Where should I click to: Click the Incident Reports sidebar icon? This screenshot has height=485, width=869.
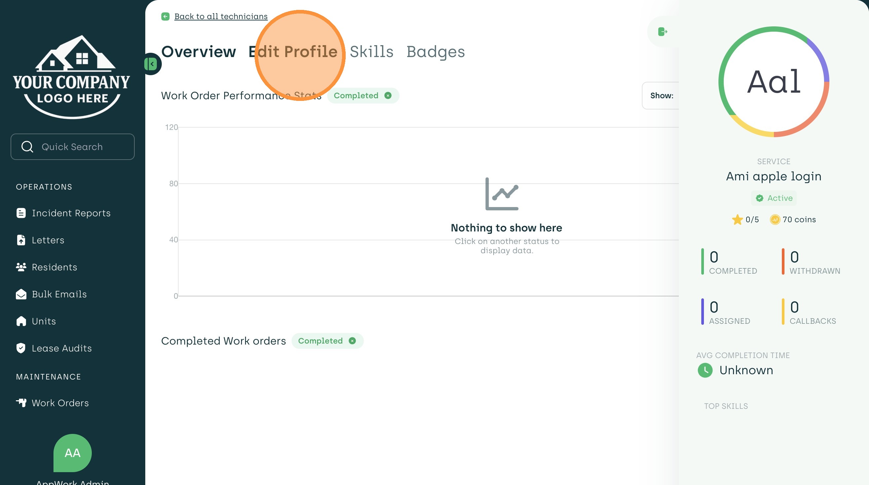tap(21, 213)
